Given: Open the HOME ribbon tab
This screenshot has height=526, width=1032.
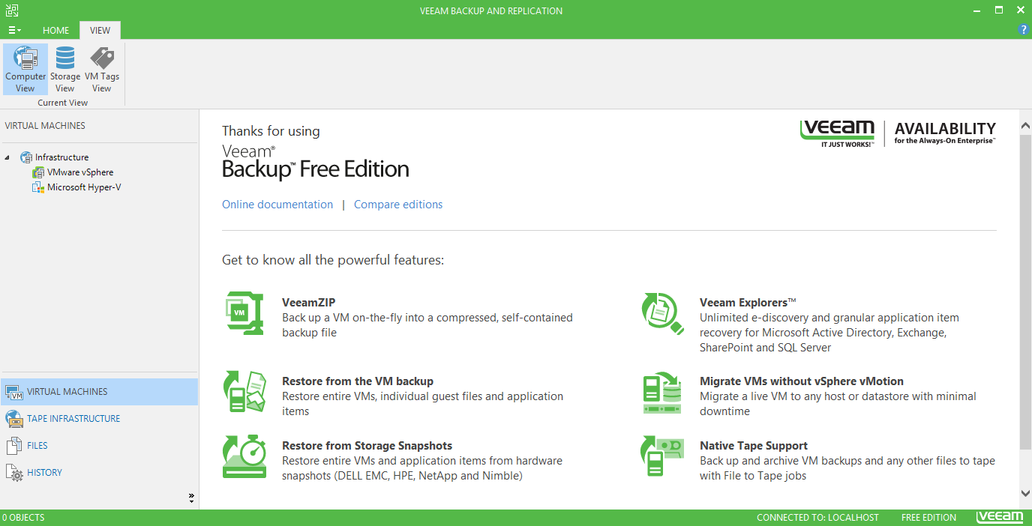Looking at the screenshot, I should pos(55,31).
